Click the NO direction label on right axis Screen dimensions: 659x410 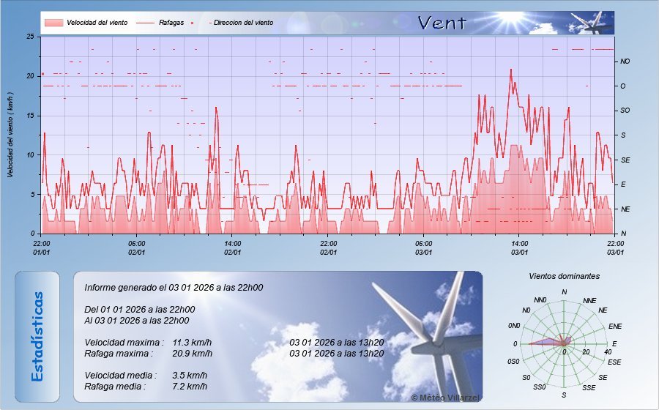point(625,61)
